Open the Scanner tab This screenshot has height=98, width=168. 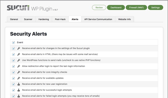coord(28,19)
